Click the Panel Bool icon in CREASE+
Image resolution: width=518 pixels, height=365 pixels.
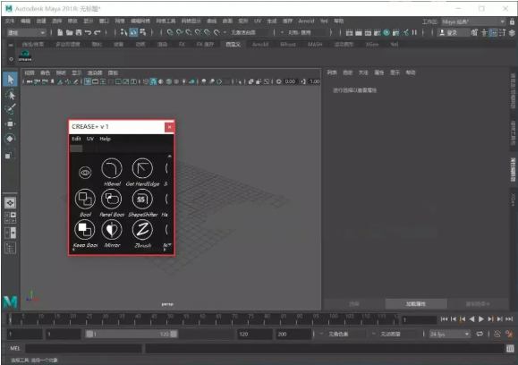click(112, 199)
